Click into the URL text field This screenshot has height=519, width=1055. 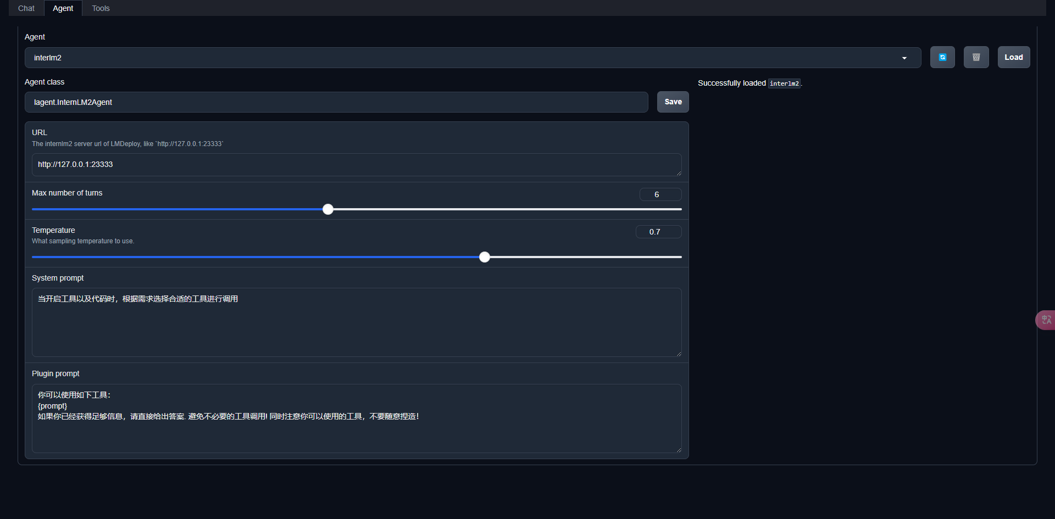tap(357, 165)
